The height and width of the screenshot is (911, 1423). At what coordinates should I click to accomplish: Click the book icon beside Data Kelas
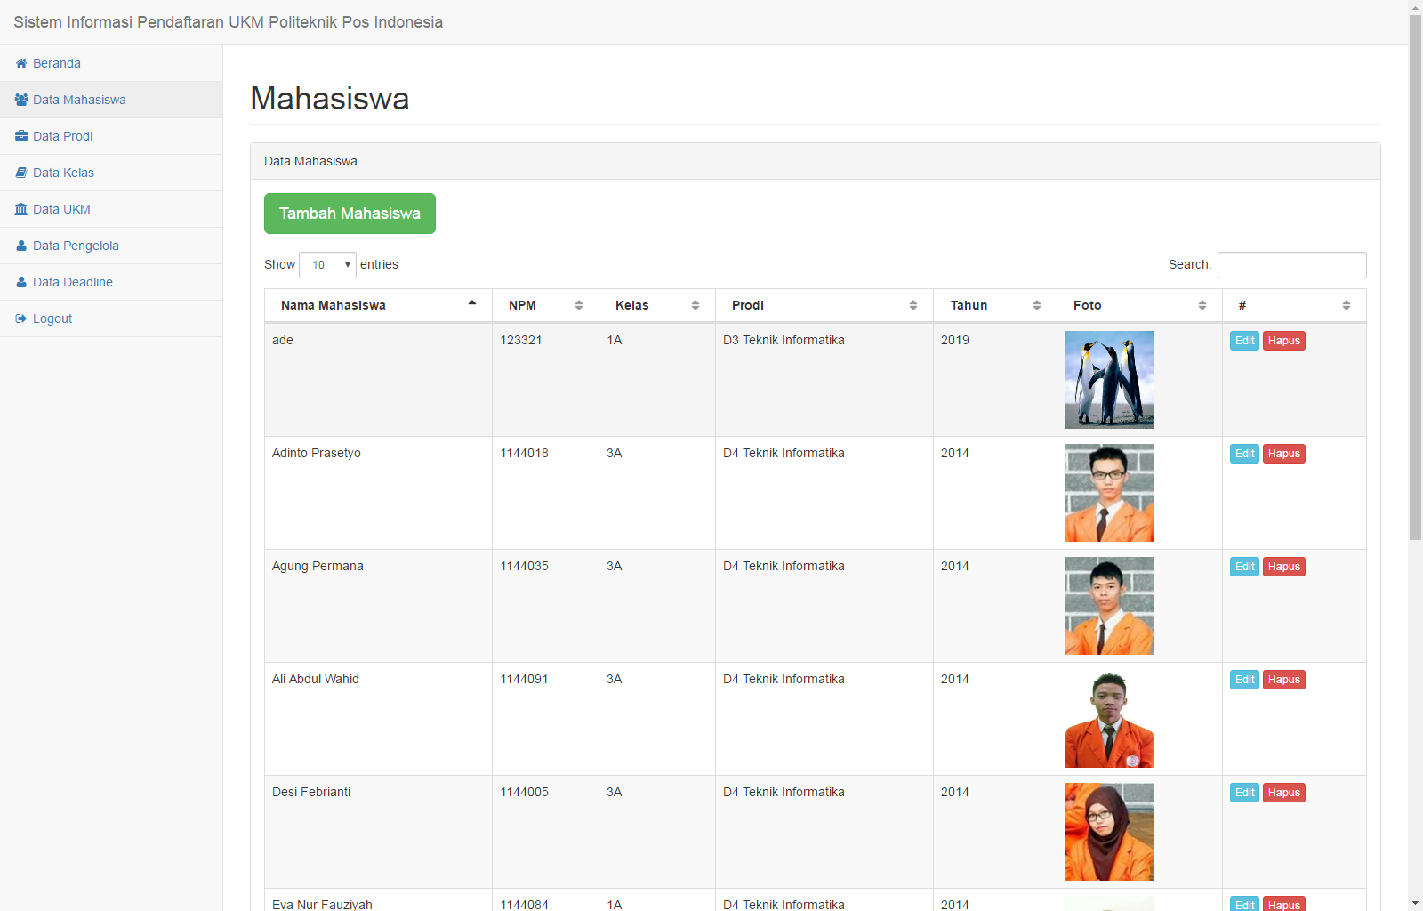(21, 173)
